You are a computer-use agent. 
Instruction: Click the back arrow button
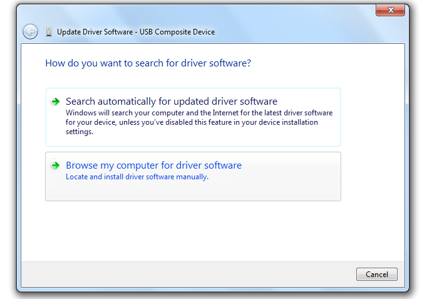(30, 31)
